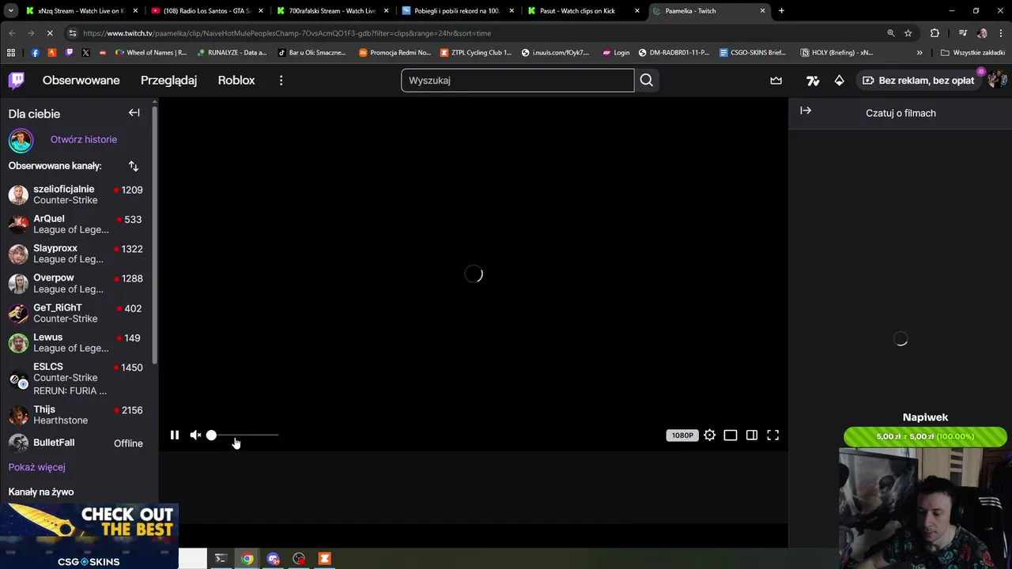Open sort options for Obserwowane kanały
The width and height of the screenshot is (1012, 569).
(133, 166)
